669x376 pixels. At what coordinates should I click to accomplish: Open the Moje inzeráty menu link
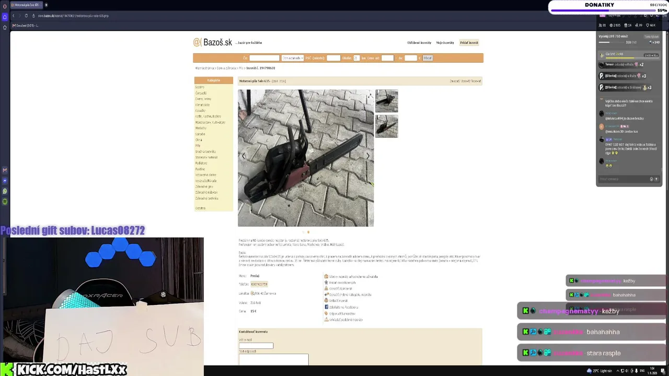pos(445,43)
